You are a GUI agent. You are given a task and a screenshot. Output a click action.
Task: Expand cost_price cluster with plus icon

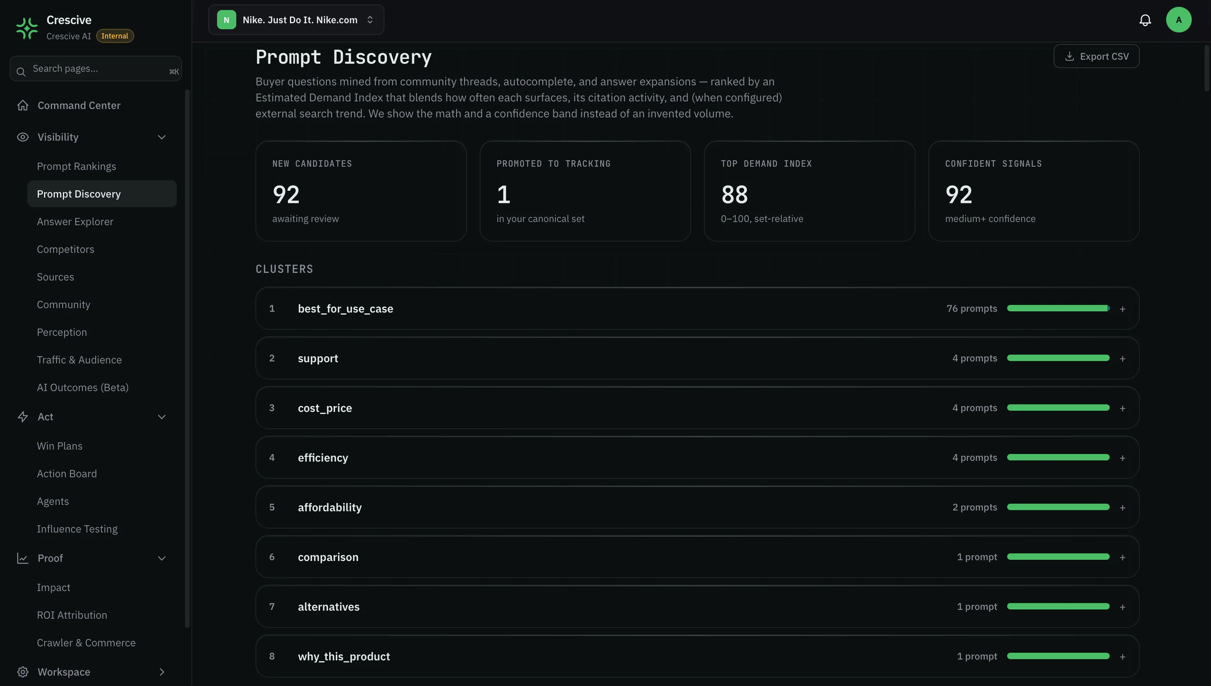coord(1122,408)
